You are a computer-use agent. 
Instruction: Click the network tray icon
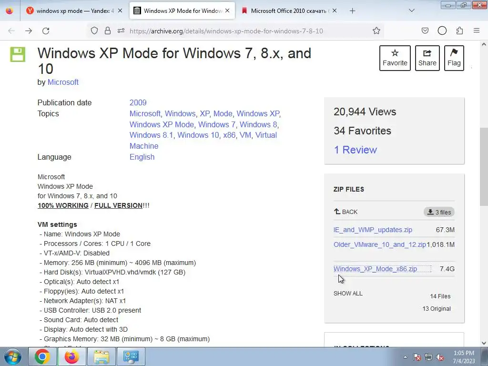(x=428, y=357)
